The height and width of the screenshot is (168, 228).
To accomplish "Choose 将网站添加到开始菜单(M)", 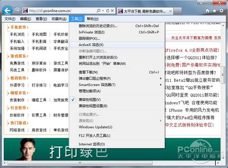I will pos(117,63).
